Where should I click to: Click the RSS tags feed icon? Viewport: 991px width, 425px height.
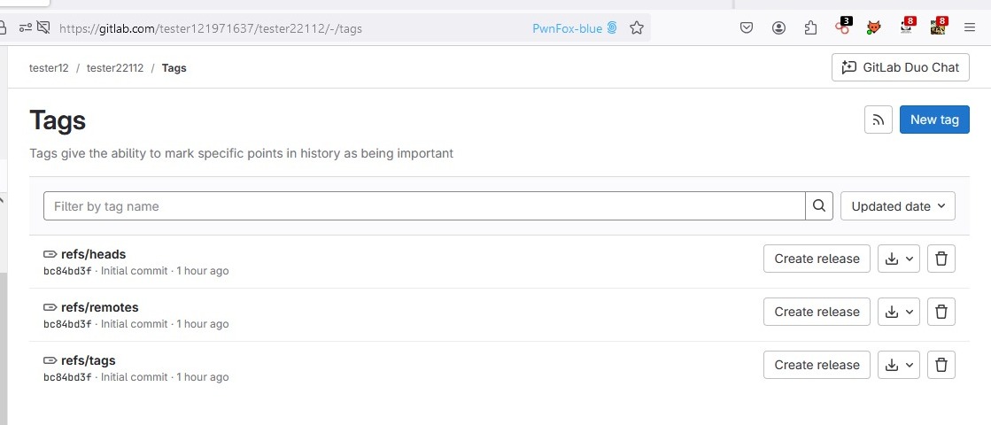[878, 120]
